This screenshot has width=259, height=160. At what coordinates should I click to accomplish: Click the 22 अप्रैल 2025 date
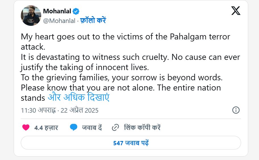79,110
